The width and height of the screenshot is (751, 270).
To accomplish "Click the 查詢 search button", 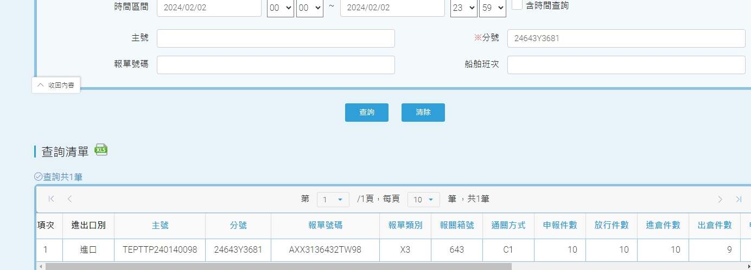I will pyautogui.click(x=367, y=113).
